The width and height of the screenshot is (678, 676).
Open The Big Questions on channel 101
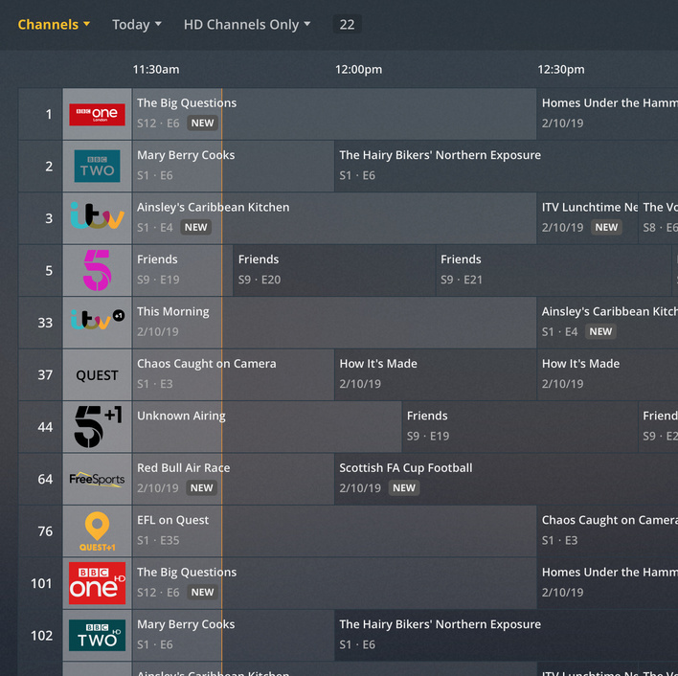point(334,583)
